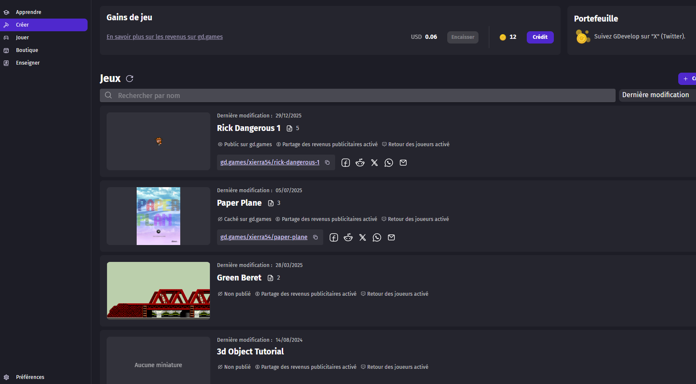Share Rick Dangerous 1 on Reddit
The image size is (696, 384).
pyautogui.click(x=360, y=163)
